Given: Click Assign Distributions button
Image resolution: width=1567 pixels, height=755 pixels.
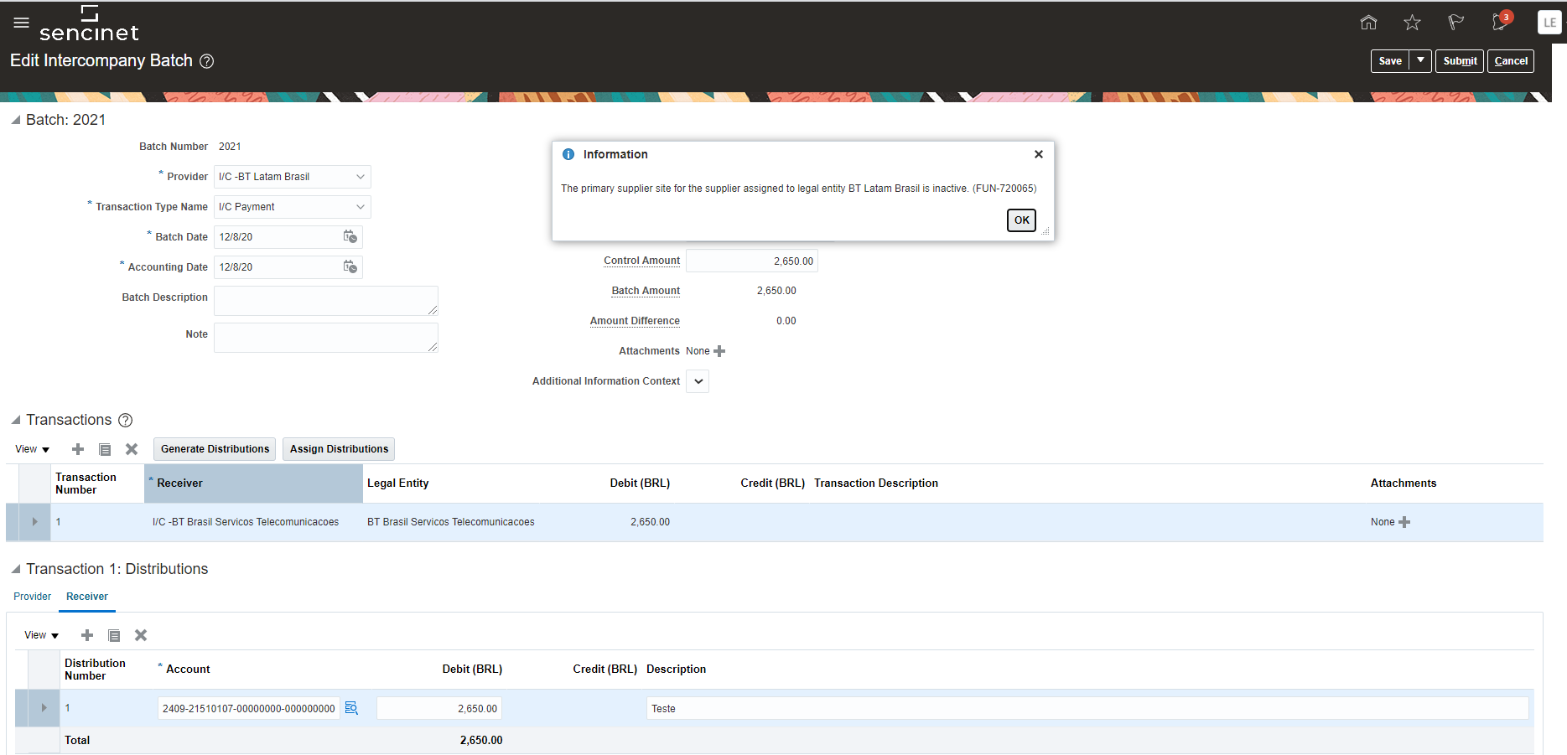Looking at the screenshot, I should click(339, 449).
